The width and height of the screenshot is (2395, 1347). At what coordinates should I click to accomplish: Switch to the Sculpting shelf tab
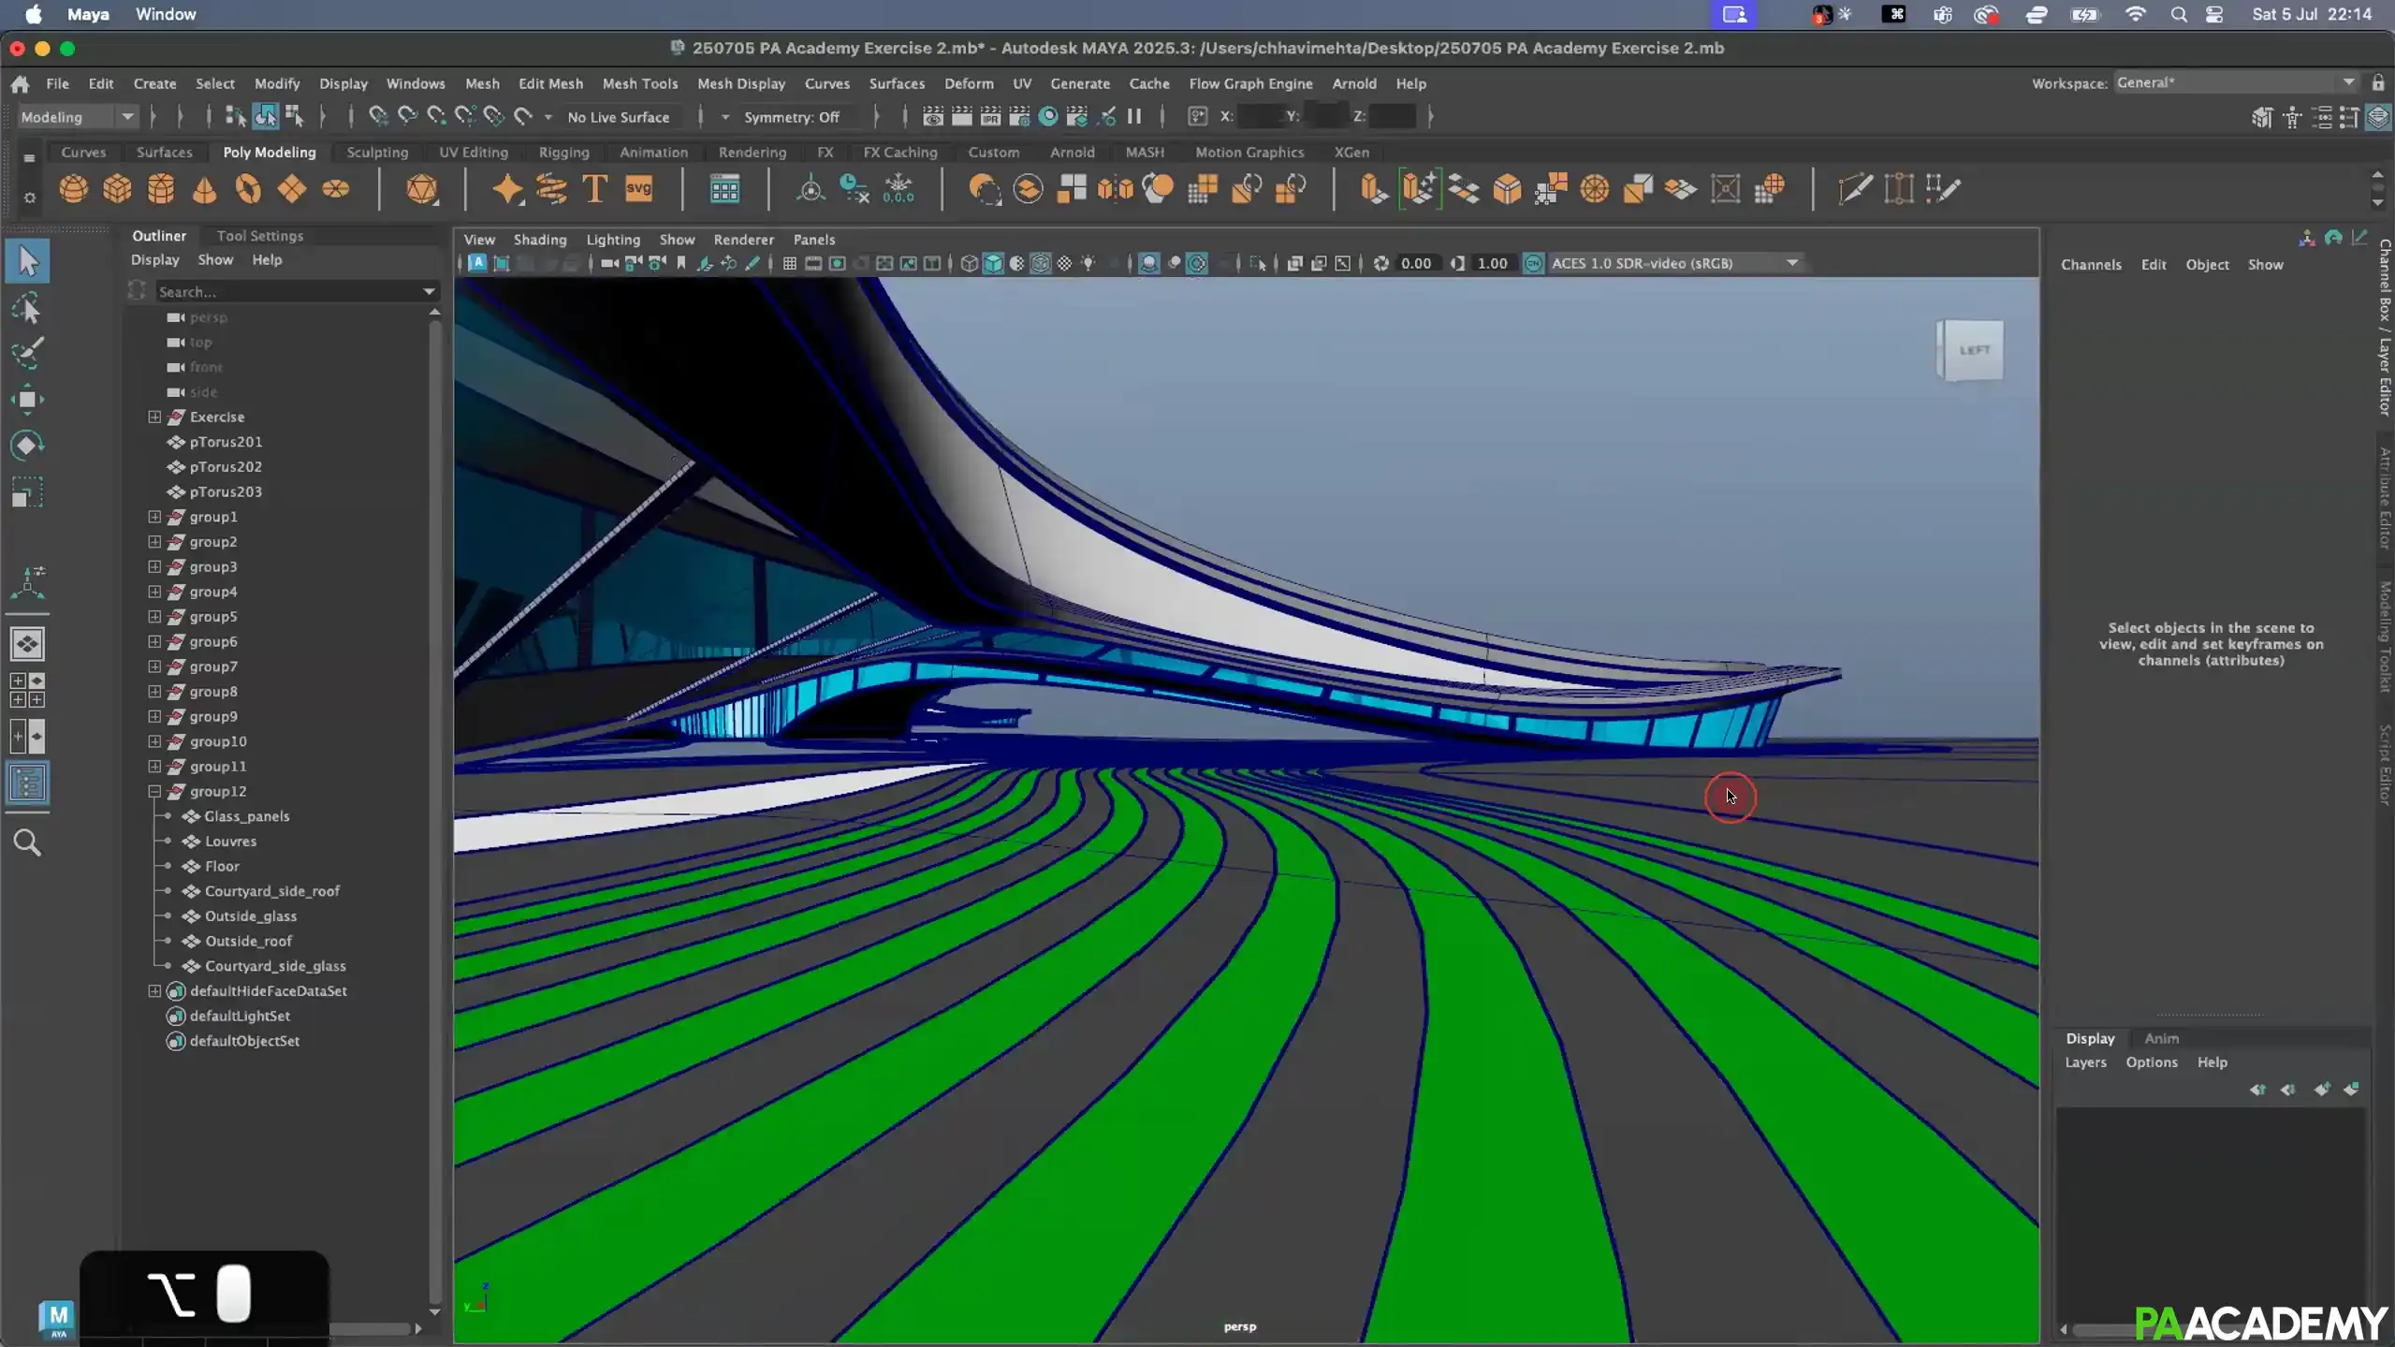(x=376, y=152)
